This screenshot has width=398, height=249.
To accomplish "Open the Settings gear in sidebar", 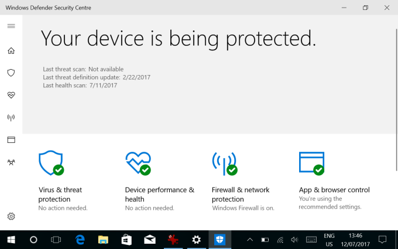I will click(11, 217).
